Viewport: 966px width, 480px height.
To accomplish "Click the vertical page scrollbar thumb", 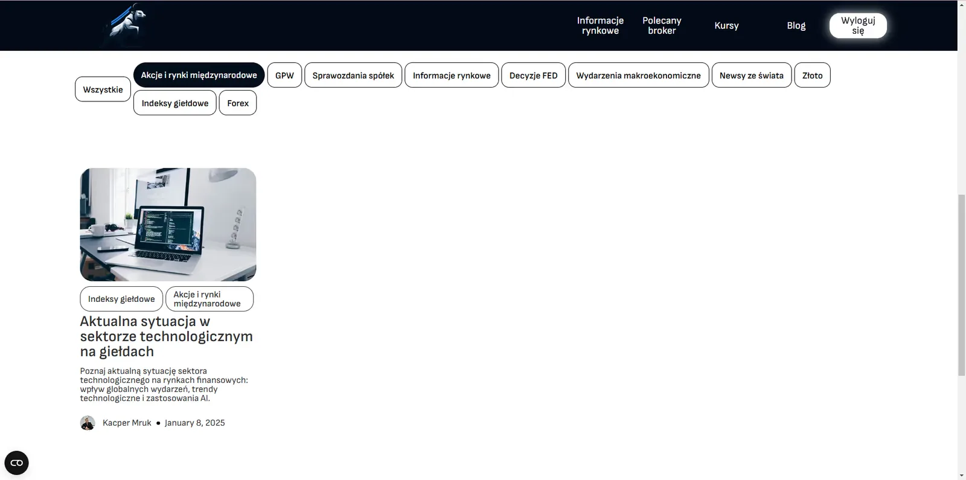I will pyautogui.click(x=962, y=285).
